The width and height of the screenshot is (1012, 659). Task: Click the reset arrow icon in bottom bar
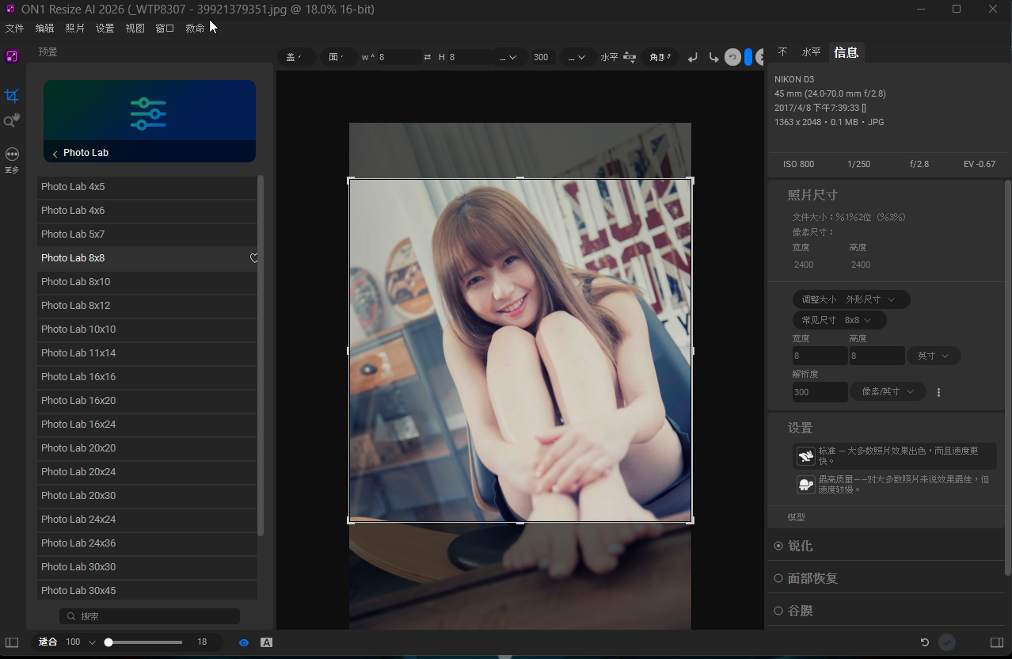[924, 642]
